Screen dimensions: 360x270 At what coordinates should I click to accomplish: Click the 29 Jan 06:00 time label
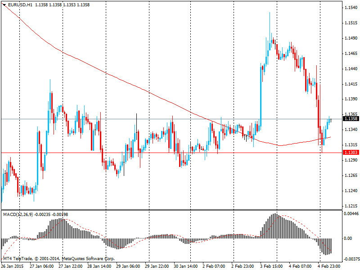128,266
